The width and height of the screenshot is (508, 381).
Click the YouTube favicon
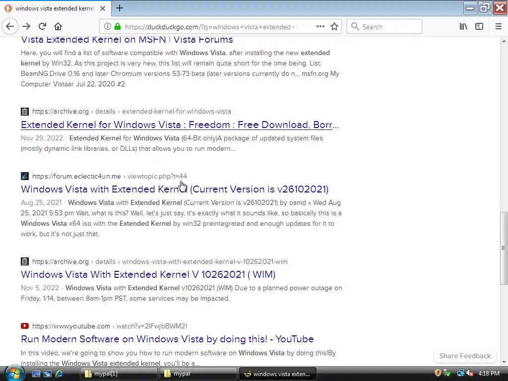pyautogui.click(x=25, y=326)
